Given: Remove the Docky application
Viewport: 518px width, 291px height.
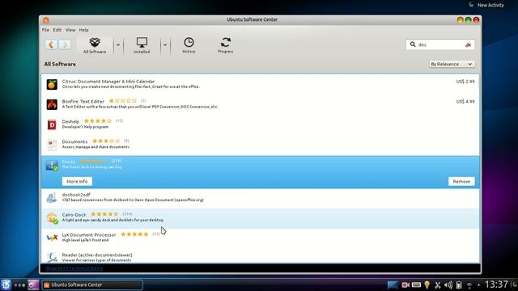Looking at the screenshot, I should pos(461,181).
